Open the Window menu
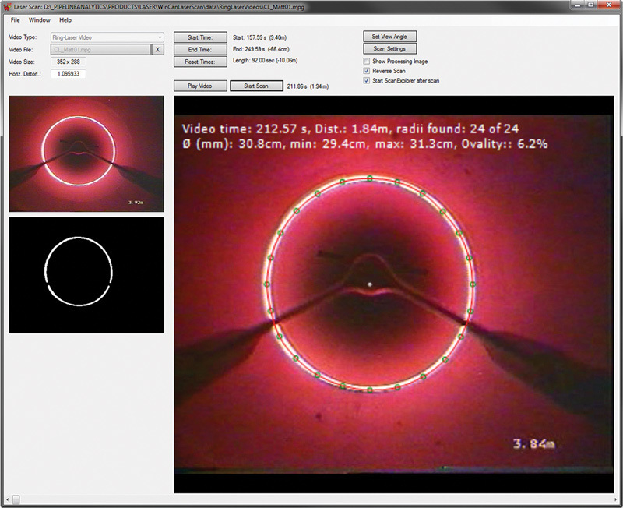 pos(39,19)
